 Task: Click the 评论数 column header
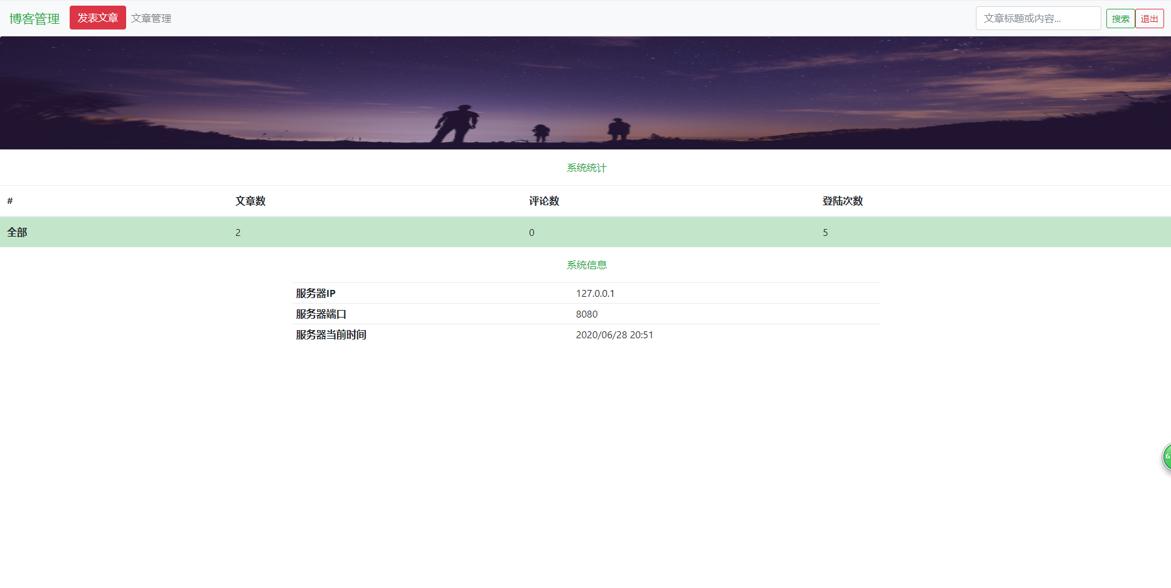click(x=543, y=201)
